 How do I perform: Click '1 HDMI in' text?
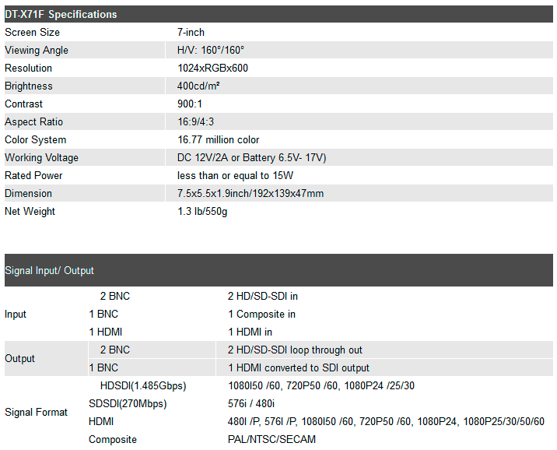(250, 332)
